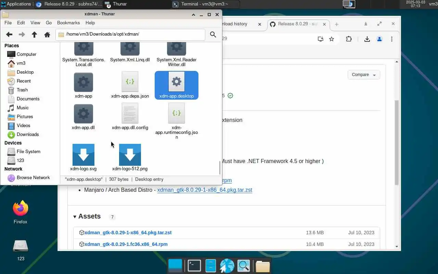Open Recent in Places sidebar
The width and height of the screenshot is (438, 274).
click(24, 81)
